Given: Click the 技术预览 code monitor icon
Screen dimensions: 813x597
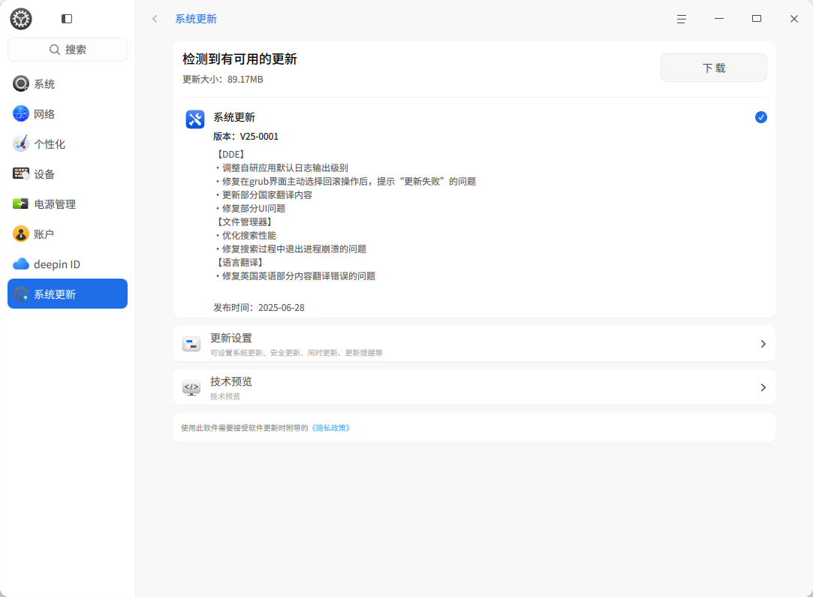Looking at the screenshot, I should click(191, 387).
